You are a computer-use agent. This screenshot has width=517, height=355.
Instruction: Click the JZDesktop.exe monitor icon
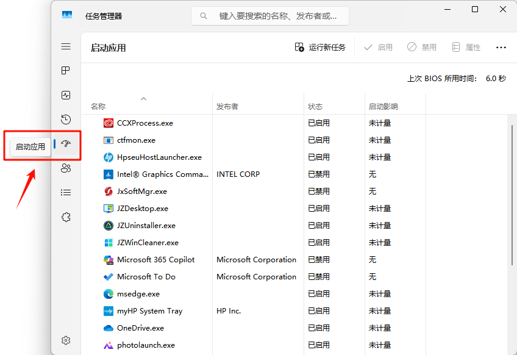click(108, 209)
